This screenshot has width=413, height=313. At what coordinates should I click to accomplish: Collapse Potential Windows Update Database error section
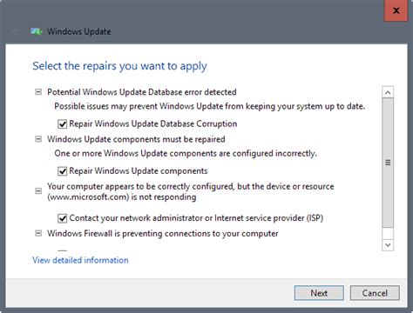click(38, 92)
